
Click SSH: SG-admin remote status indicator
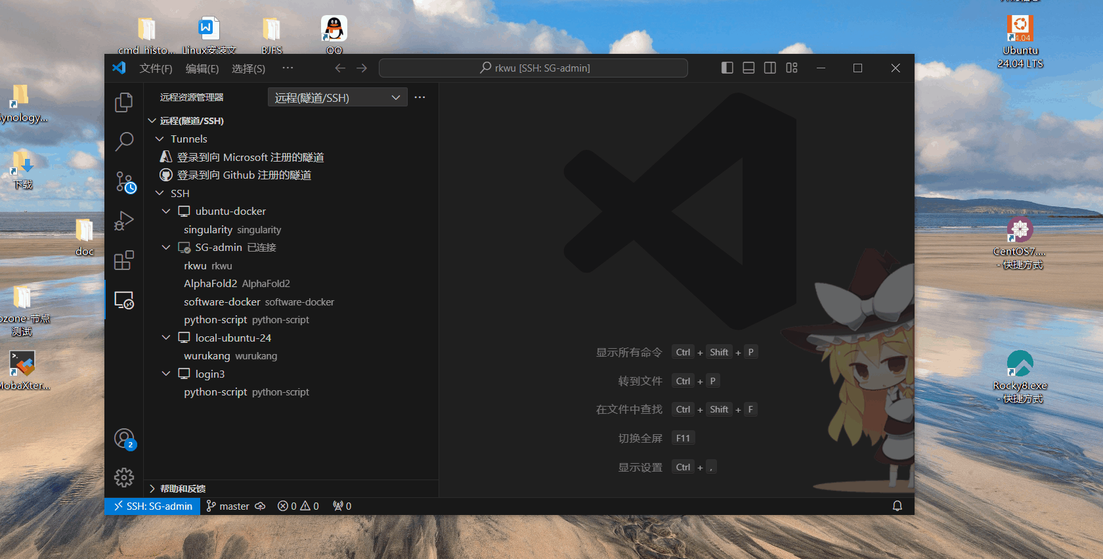(x=152, y=506)
